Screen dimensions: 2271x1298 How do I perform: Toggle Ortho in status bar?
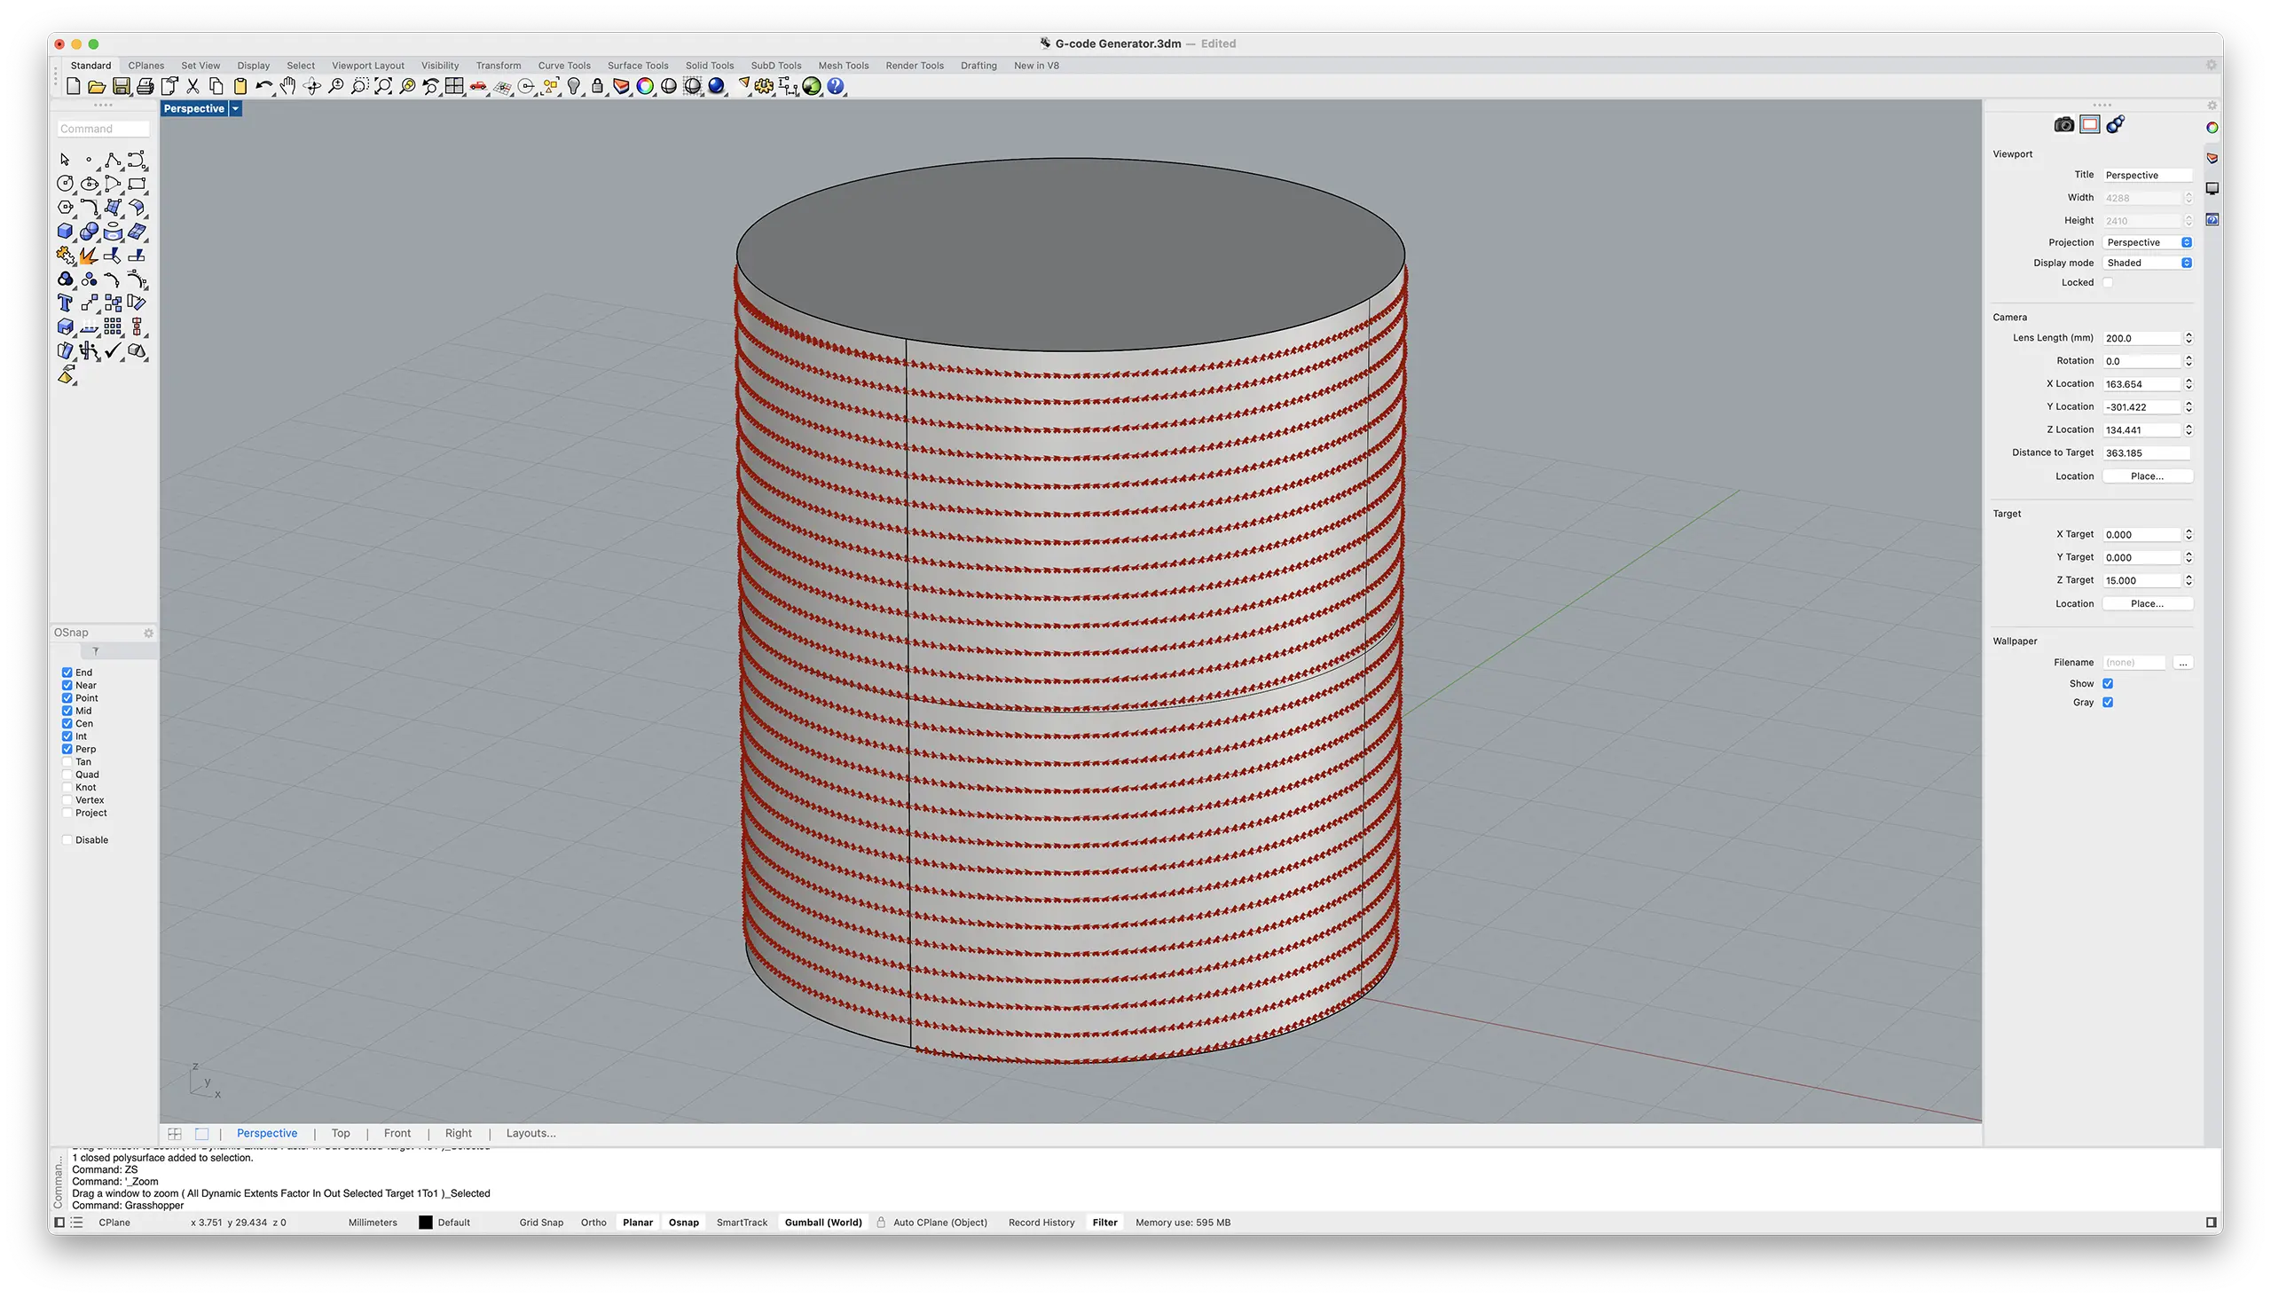pyautogui.click(x=593, y=1223)
